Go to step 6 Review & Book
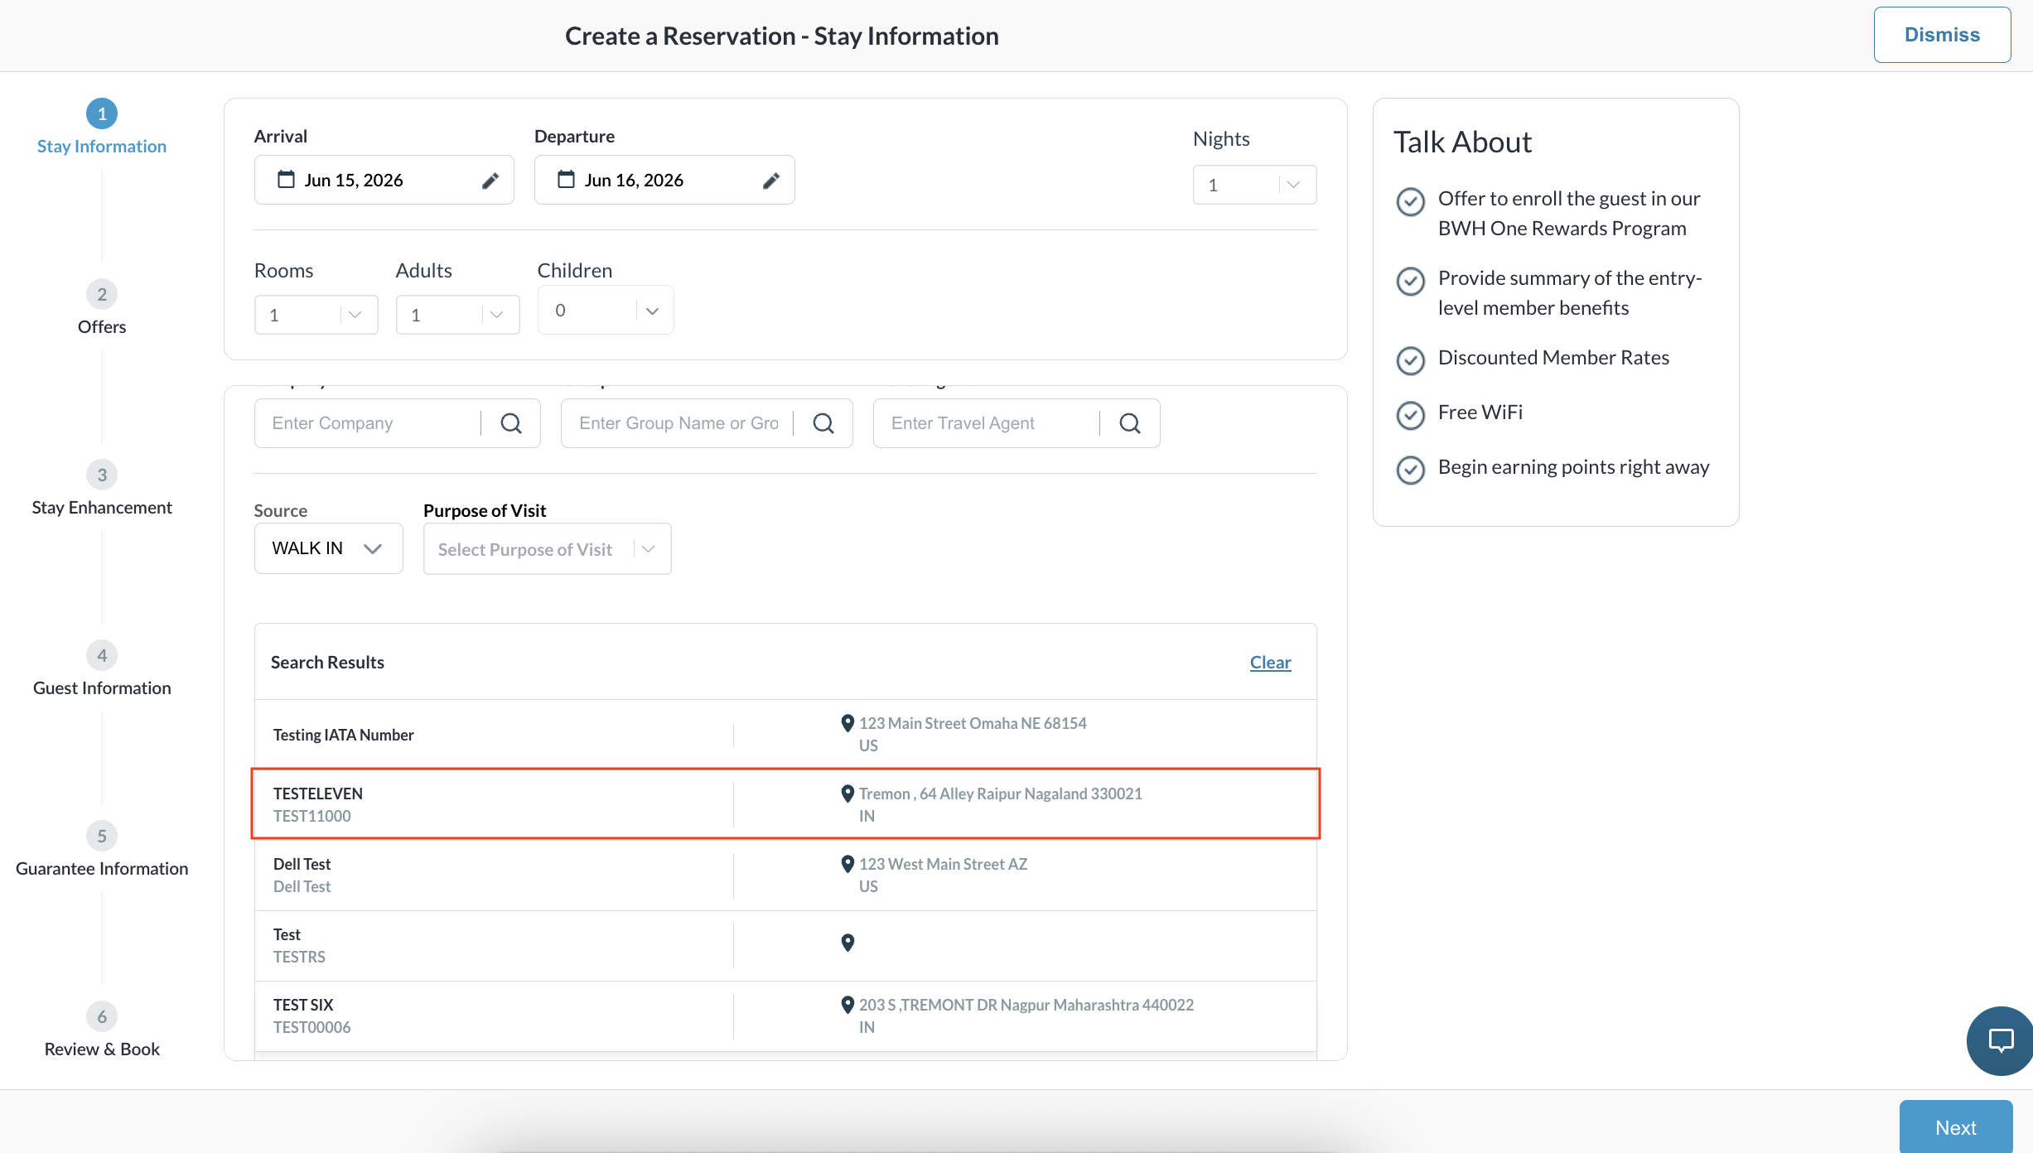2033x1153 pixels. point(102,1030)
